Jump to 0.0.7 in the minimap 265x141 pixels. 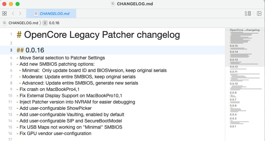[233, 100]
